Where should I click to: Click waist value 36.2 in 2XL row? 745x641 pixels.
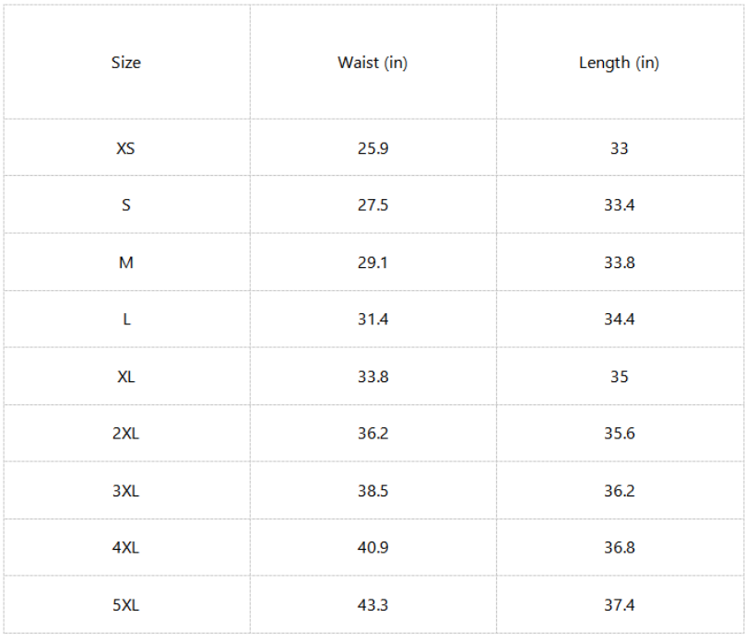373,433
